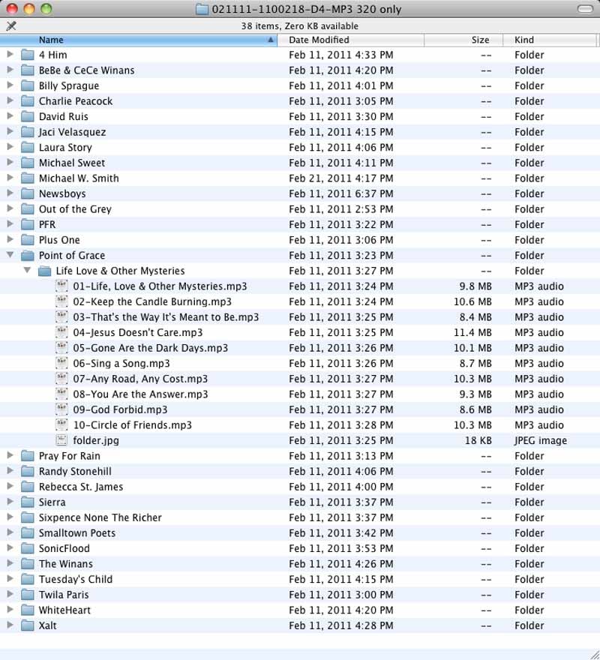The width and height of the screenshot is (600, 660).
Task: Collapse the Life Love & Other Mysteries subfolder
Action: pyautogui.click(x=27, y=271)
